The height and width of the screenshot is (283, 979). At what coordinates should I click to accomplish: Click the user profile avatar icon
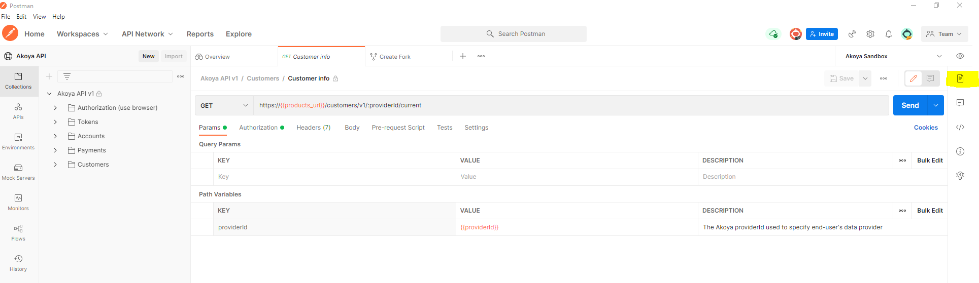[907, 34]
